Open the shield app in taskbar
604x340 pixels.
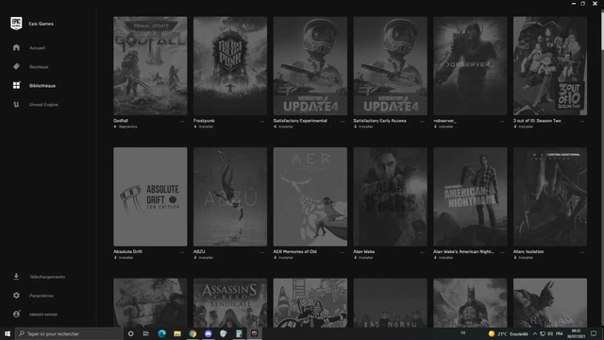224,333
